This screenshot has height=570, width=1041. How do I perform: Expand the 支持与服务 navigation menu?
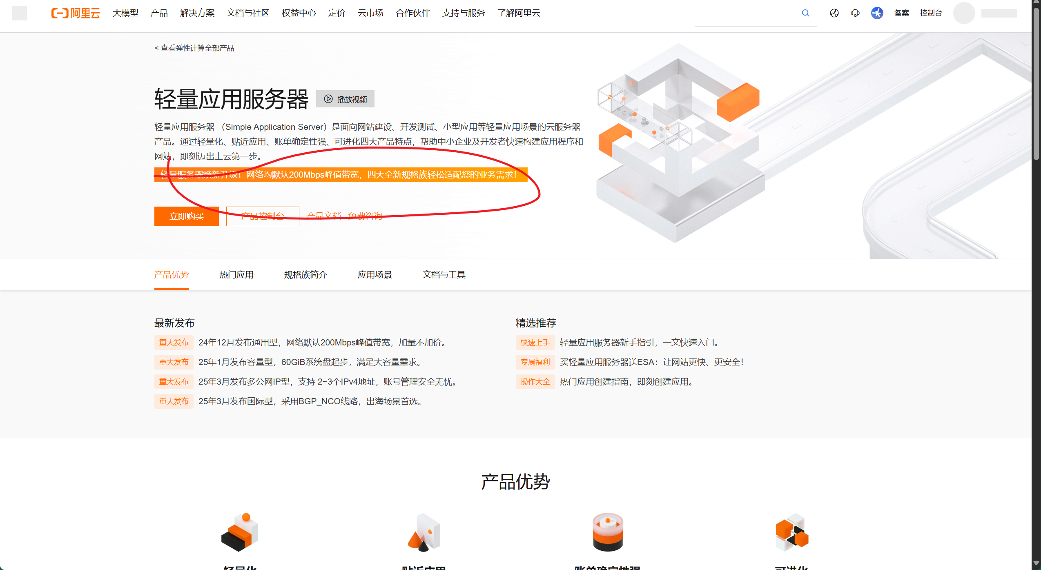pyautogui.click(x=463, y=13)
